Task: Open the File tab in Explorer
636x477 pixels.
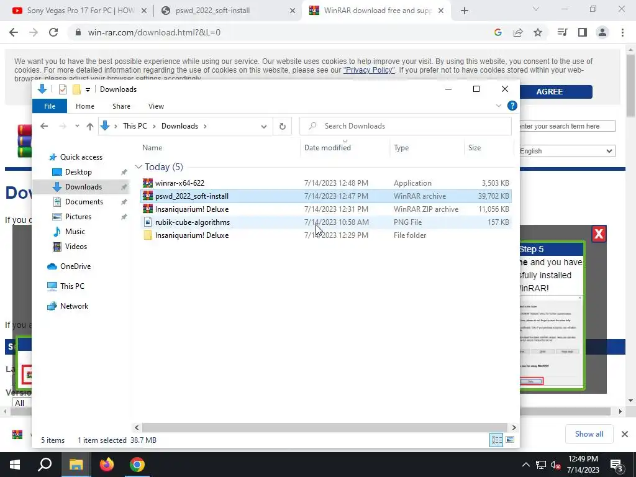Action: pyautogui.click(x=50, y=106)
